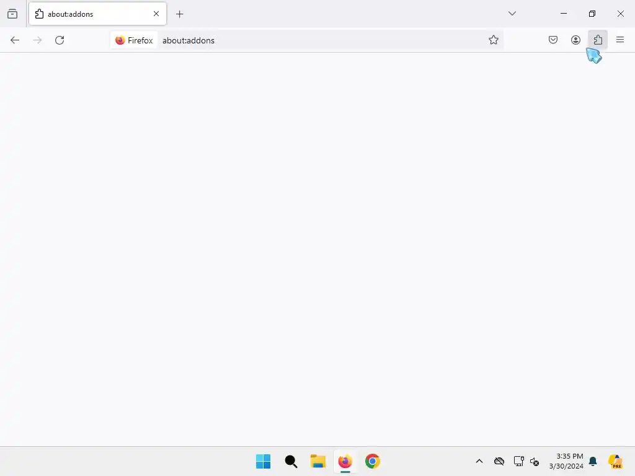Bookmark this page with the star icon
635x476 pixels.
[493, 40]
